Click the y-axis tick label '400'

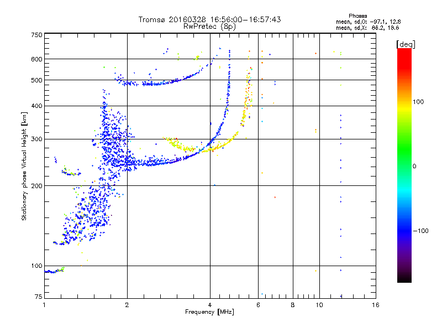(x=37, y=106)
